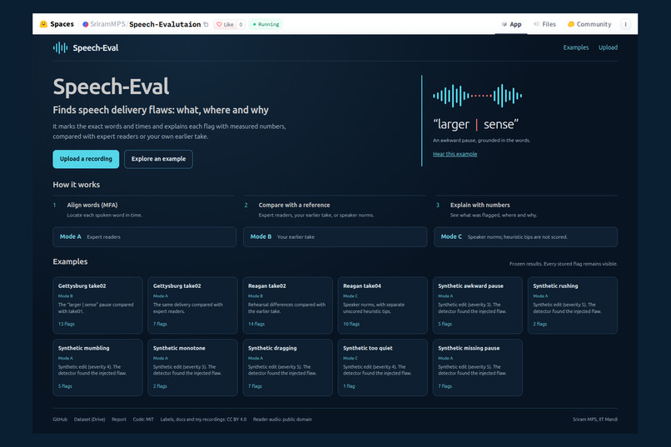Screen dimensions: 671x447
Task: Go to Upload nav link
Action: [x=608, y=47]
